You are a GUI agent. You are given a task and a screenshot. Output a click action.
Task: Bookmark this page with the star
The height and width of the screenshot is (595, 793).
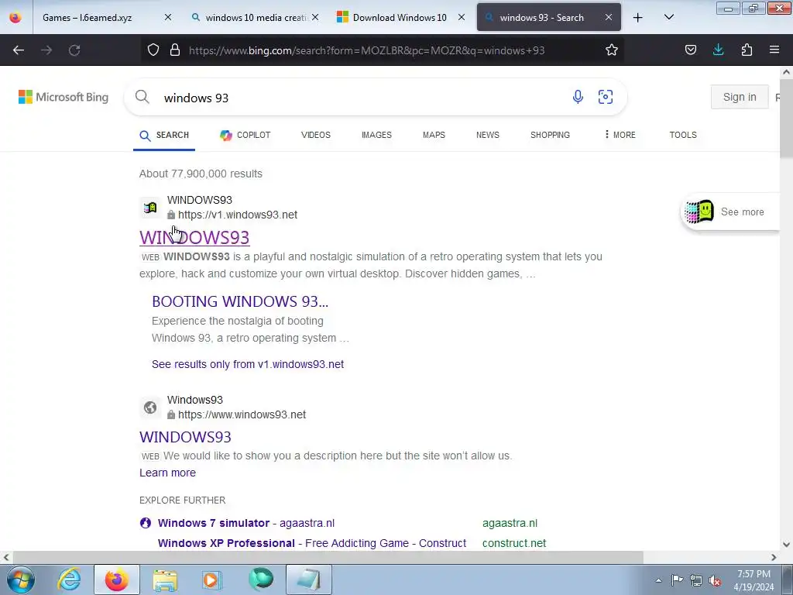point(612,50)
